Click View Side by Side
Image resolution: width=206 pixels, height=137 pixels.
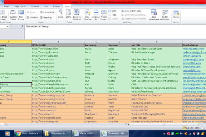[131, 11]
